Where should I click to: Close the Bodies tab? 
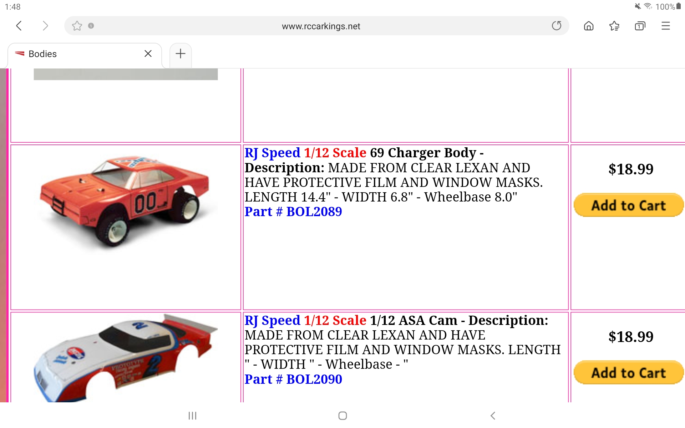[148, 53]
